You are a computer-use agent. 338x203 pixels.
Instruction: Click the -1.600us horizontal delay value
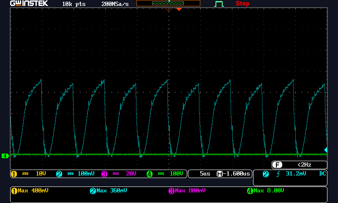(236, 173)
